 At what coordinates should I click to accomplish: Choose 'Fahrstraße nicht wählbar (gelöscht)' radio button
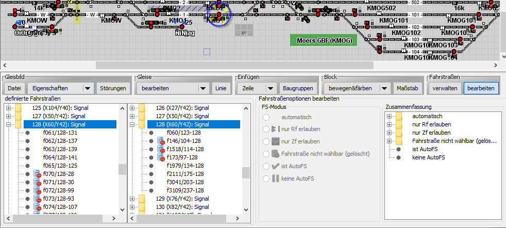(x=266, y=154)
